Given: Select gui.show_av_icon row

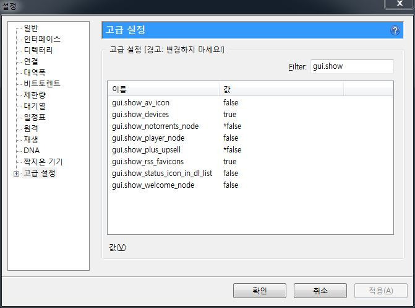Looking at the screenshot, I should [250, 103].
